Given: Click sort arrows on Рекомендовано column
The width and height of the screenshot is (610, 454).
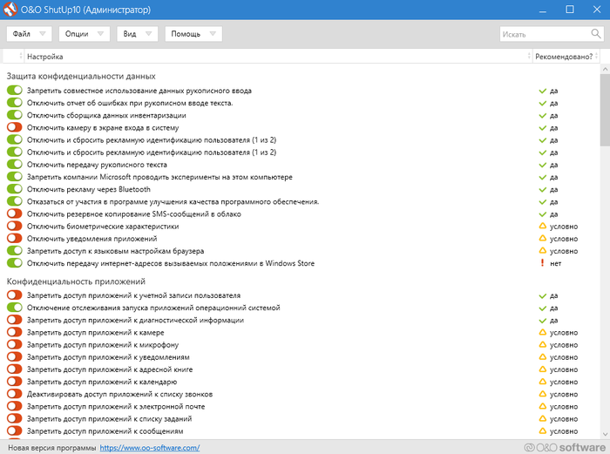Looking at the screenshot, I should [x=596, y=56].
